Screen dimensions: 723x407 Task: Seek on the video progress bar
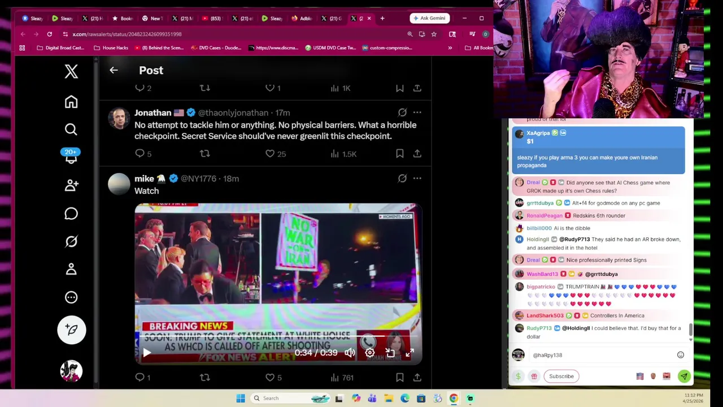pyautogui.click(x=278, y=337)
